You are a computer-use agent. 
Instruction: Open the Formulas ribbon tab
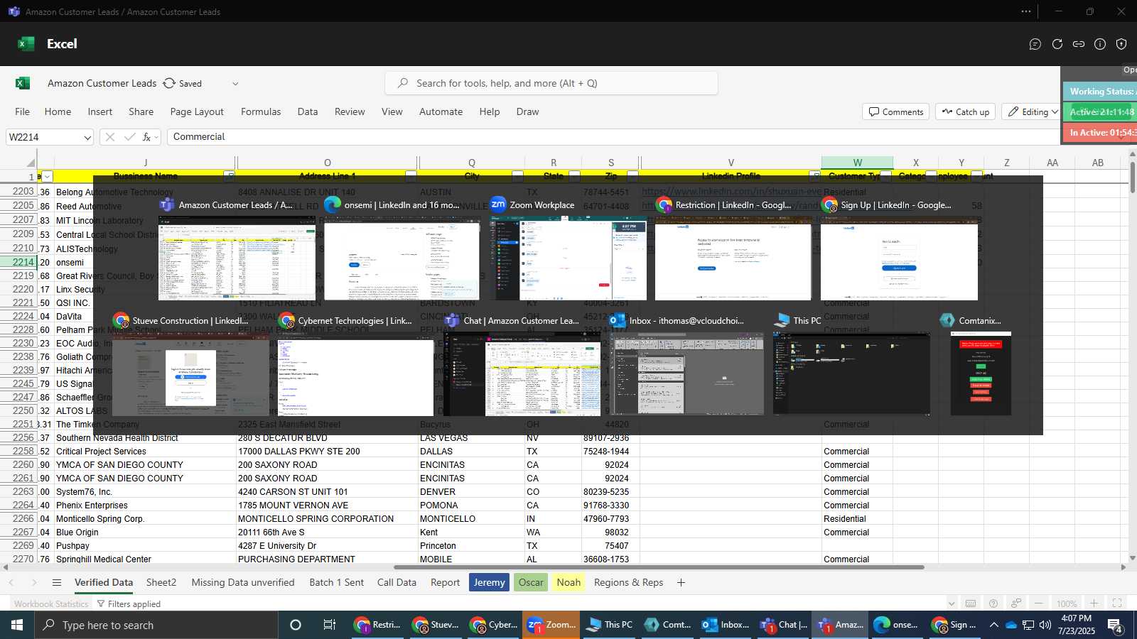pos(261,112)
